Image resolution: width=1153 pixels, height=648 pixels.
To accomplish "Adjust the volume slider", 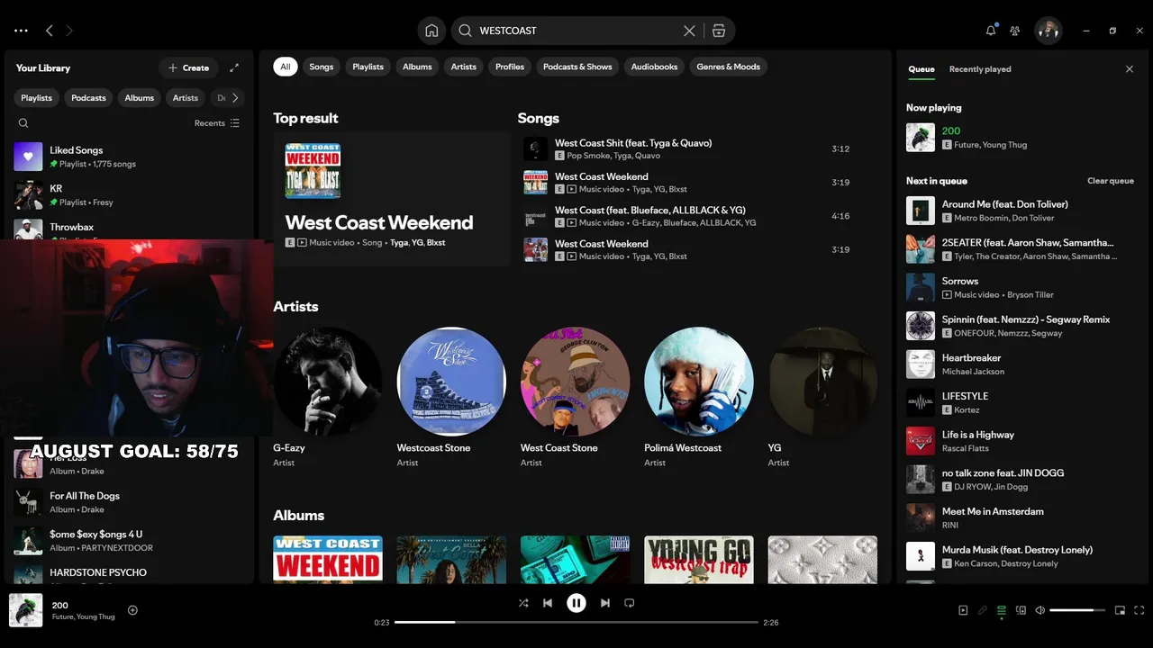I will tap(1077, 610).
